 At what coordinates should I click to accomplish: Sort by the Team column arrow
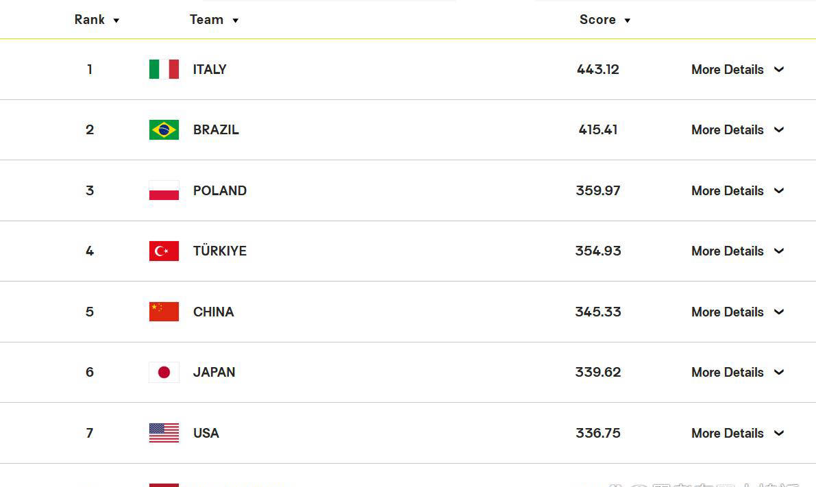click(x=235, y=21)
